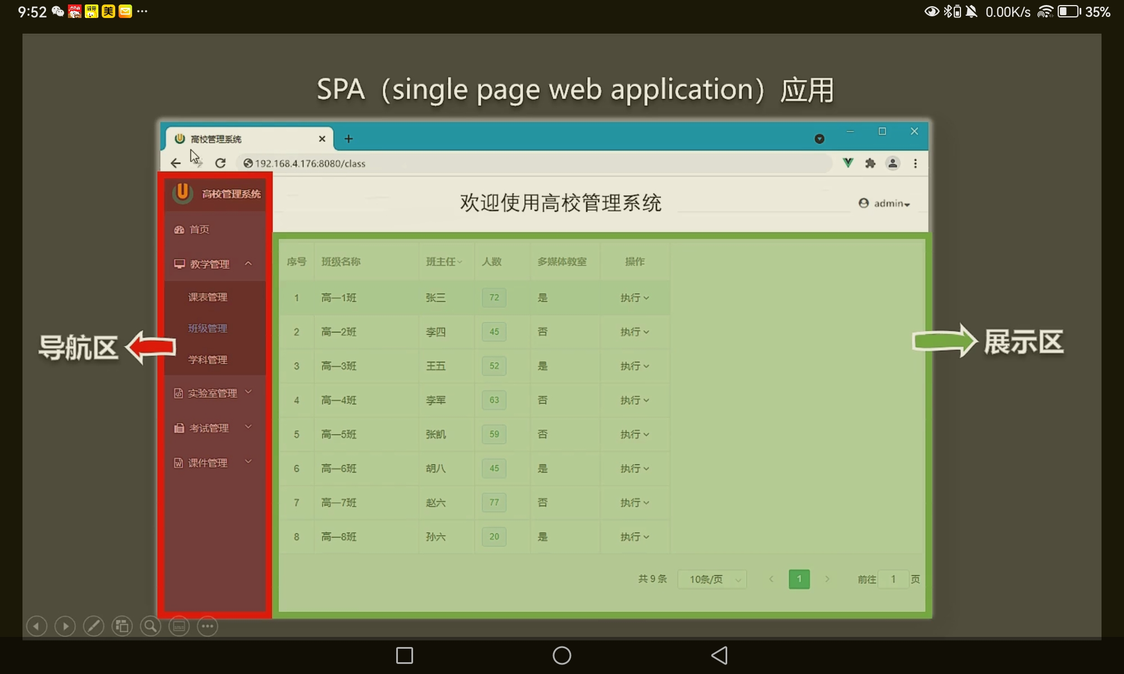Go to previous slide in presentation controls
The width and height of the screenshot is (1124, 674).
tap(37, 626)
